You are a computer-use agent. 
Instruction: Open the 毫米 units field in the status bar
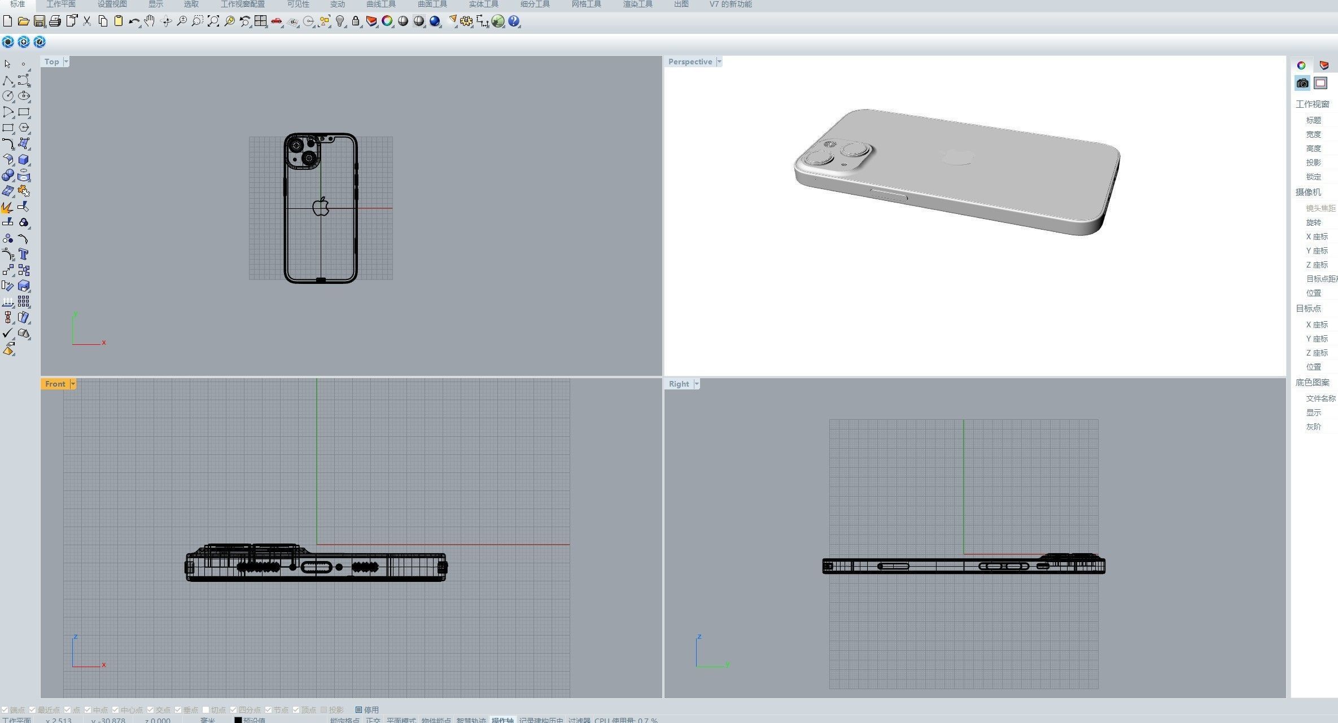coord(207,720)
